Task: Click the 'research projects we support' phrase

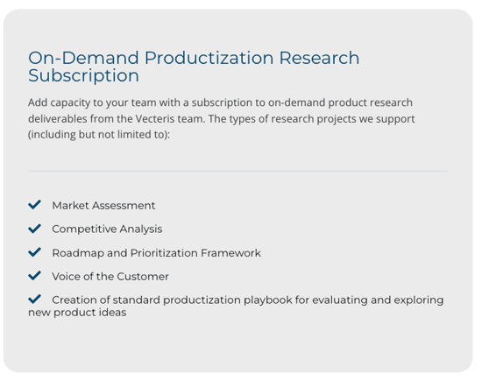Action: [x=343, y=119]
